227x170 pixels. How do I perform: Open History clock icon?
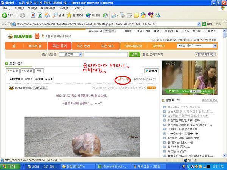[105, 15]
